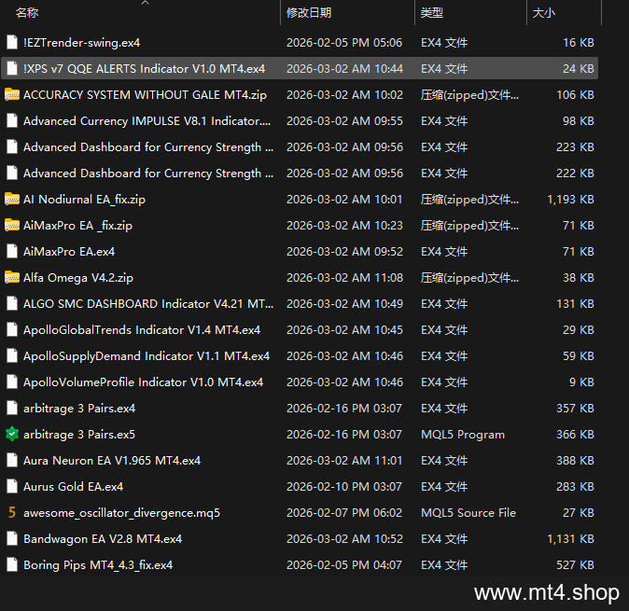Sort by the 类型 column header
This screenshot has width=629, height=611.
click(x=432, y=13)
